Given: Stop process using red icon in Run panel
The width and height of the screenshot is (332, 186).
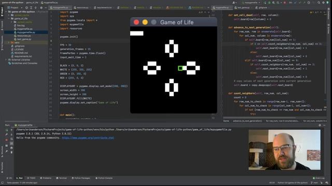Looking at the screenshot, I should click(7, 140).
